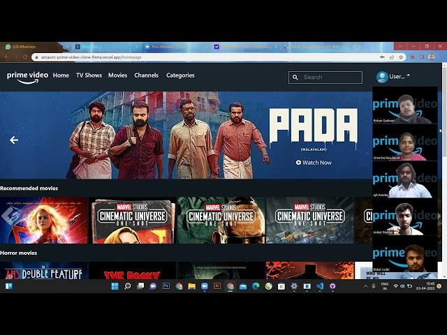
Task: Open taskbar search icon
Action: [x=128, y=286]
